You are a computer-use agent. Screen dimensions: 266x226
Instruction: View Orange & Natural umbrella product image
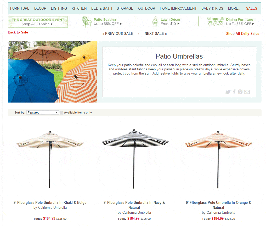[218, 160]
